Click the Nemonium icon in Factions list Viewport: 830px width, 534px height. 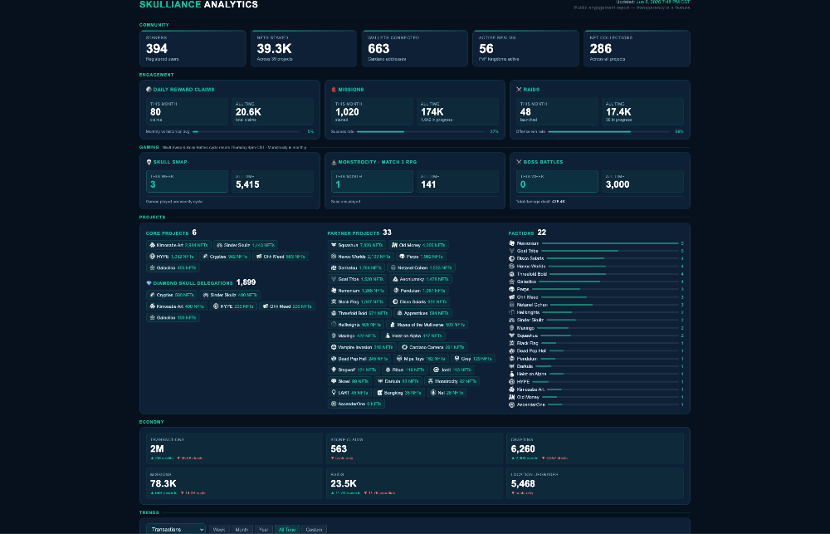point(512,243)
